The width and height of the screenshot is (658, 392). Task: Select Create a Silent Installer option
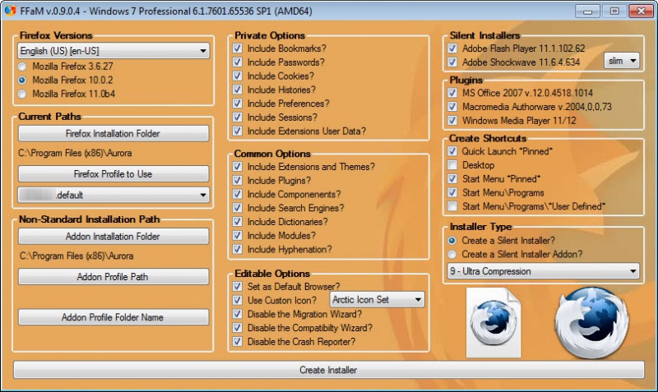(x=452, y=241)
